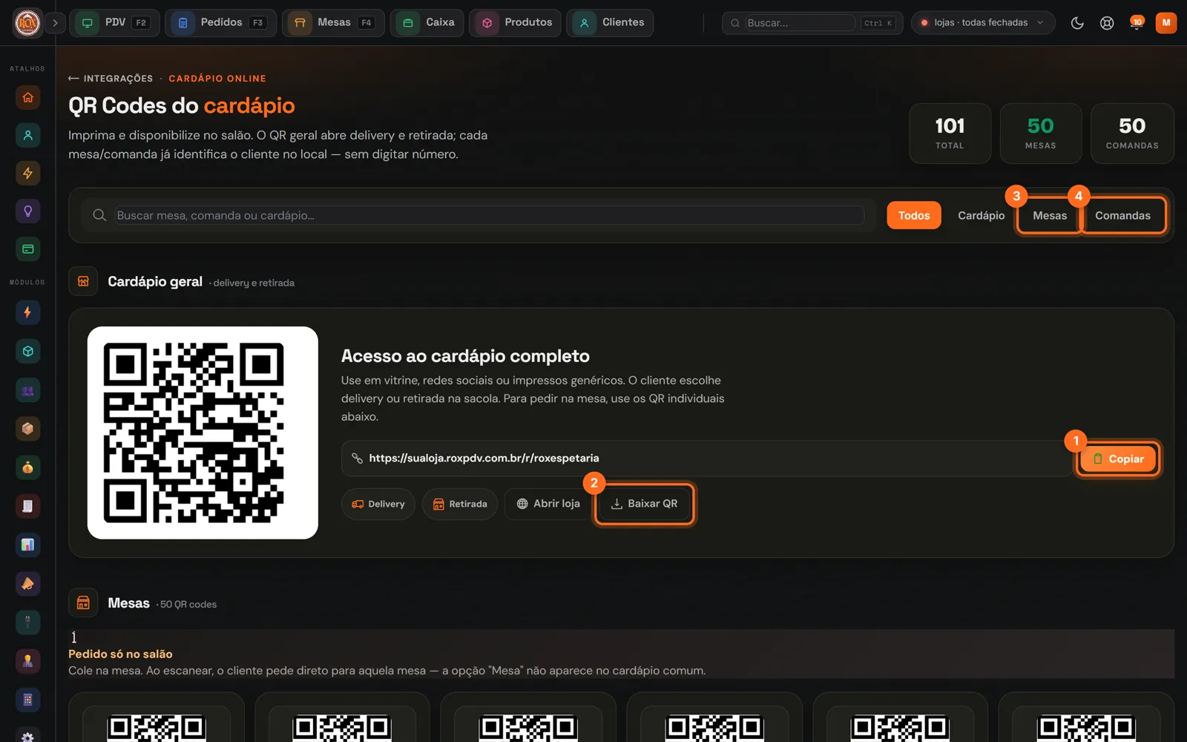Open the package box module icon

pyautogui.click(x=28, y=429)
